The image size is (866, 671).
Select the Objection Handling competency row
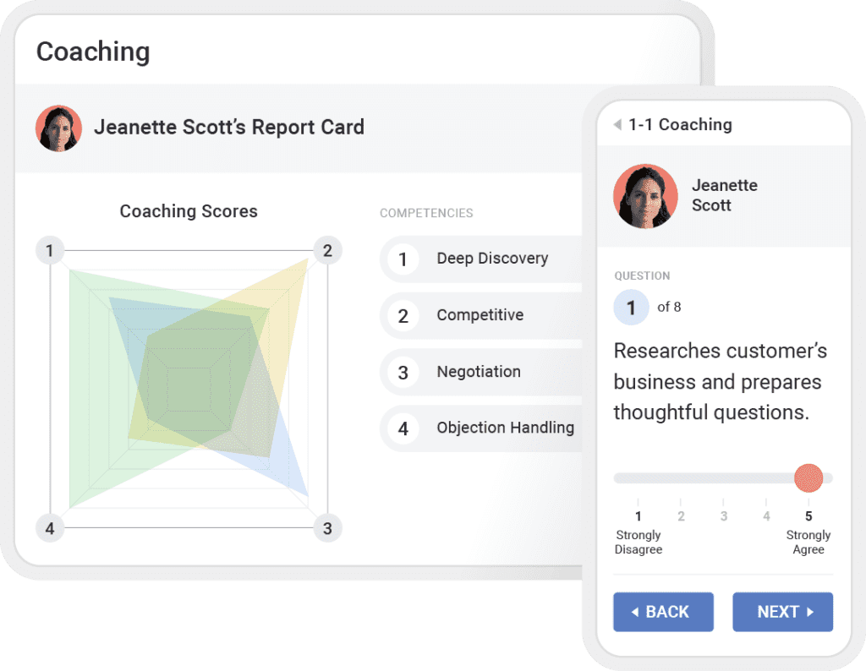pos(504,428)
